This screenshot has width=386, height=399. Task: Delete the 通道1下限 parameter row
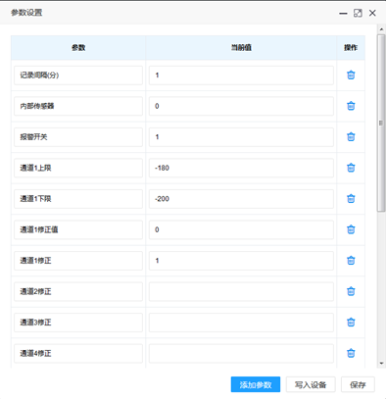(x=351, y=199)
